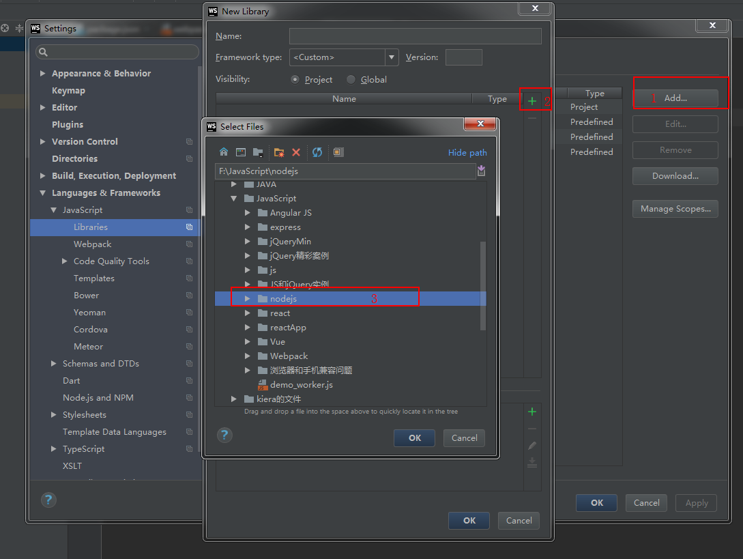The width and height of the screenshot is (743, 559).
Task: Create new folder icon in Select Files
Action: pos(279,152)
